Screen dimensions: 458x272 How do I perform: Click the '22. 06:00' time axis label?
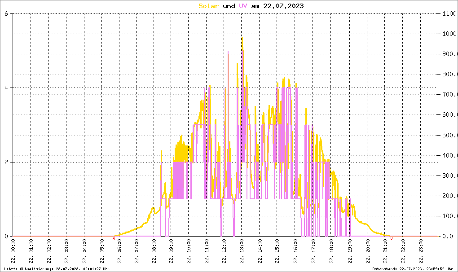119,251
